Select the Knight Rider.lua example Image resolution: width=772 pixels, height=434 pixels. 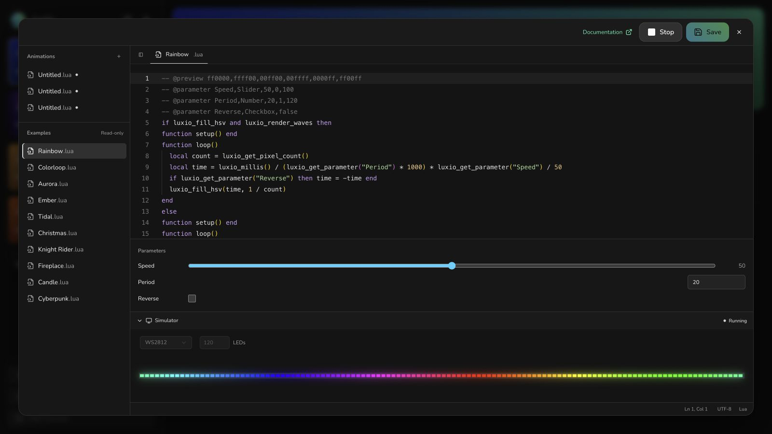[x=74, y=249]
